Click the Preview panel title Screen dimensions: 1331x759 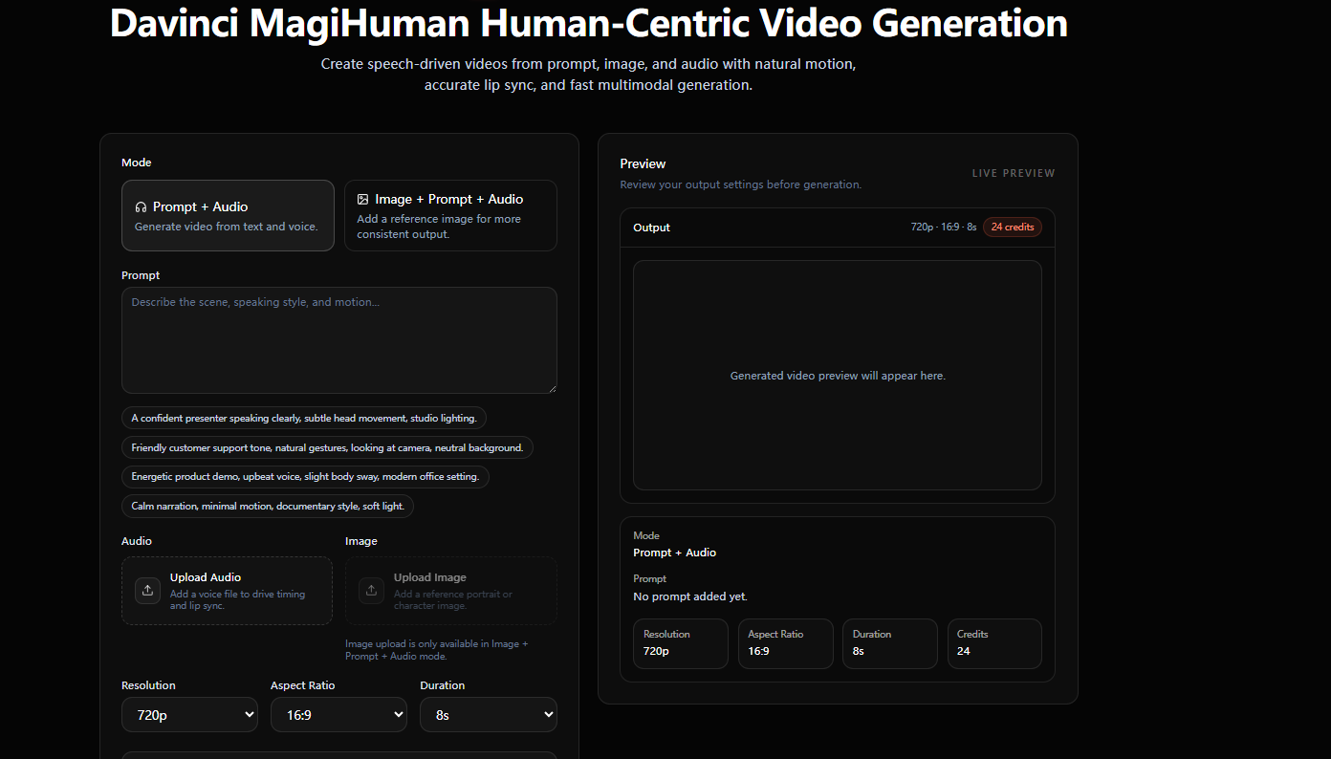[x=643, y=163]
